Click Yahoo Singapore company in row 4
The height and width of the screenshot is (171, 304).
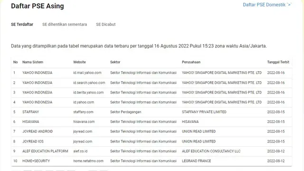(x=222, y=102)
